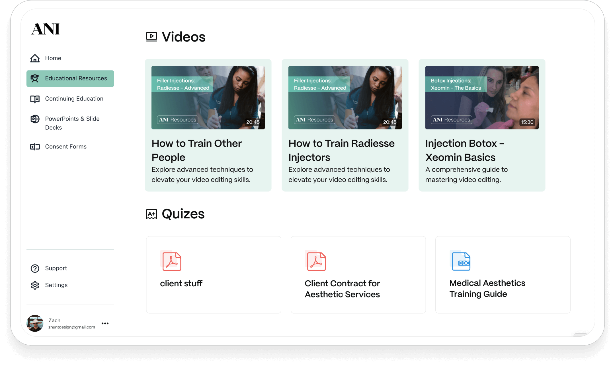Play the How to Train Radiesse Injectors thumbnail
This screenshot has width=615, height=366.
345,98
